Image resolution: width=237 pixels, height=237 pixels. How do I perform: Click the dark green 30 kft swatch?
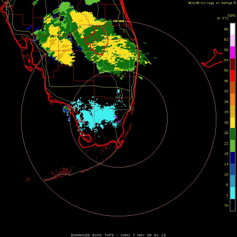[x=233, y=134]
